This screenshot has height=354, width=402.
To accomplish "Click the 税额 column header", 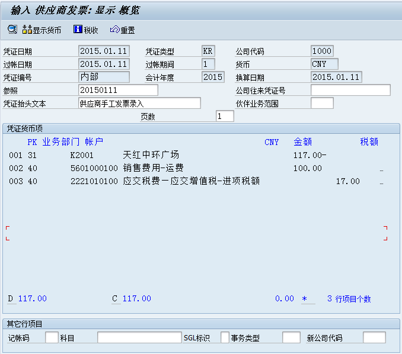I will pos(369,142).
